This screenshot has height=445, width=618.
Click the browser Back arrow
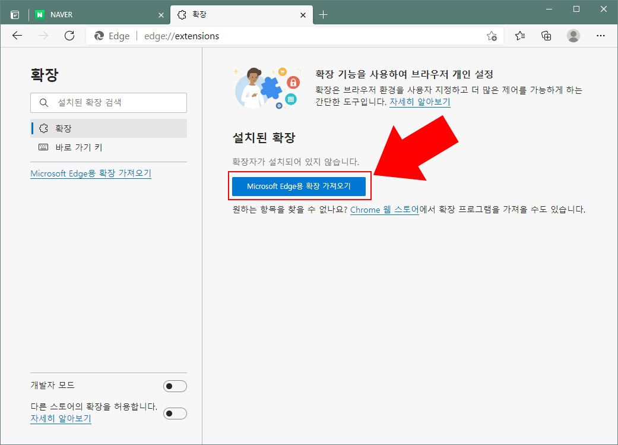tap(17, 36)
